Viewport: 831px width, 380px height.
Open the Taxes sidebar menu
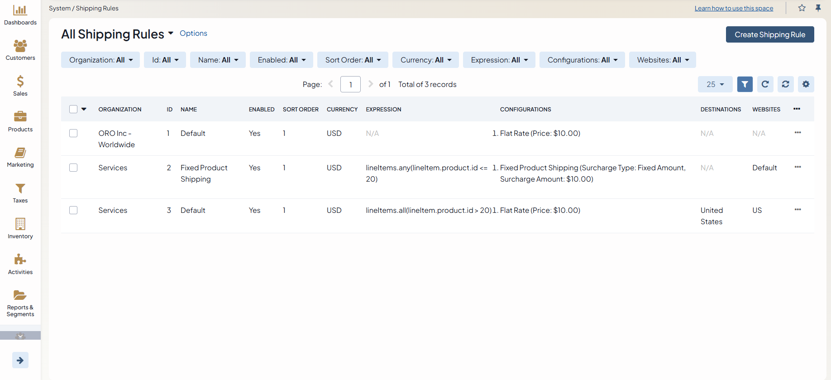click(20, 193)
